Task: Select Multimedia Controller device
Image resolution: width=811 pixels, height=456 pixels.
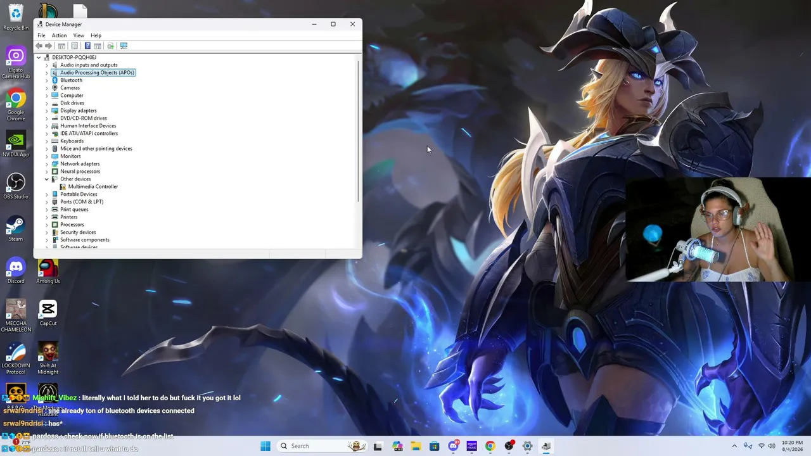Action: tap(93, 187)
